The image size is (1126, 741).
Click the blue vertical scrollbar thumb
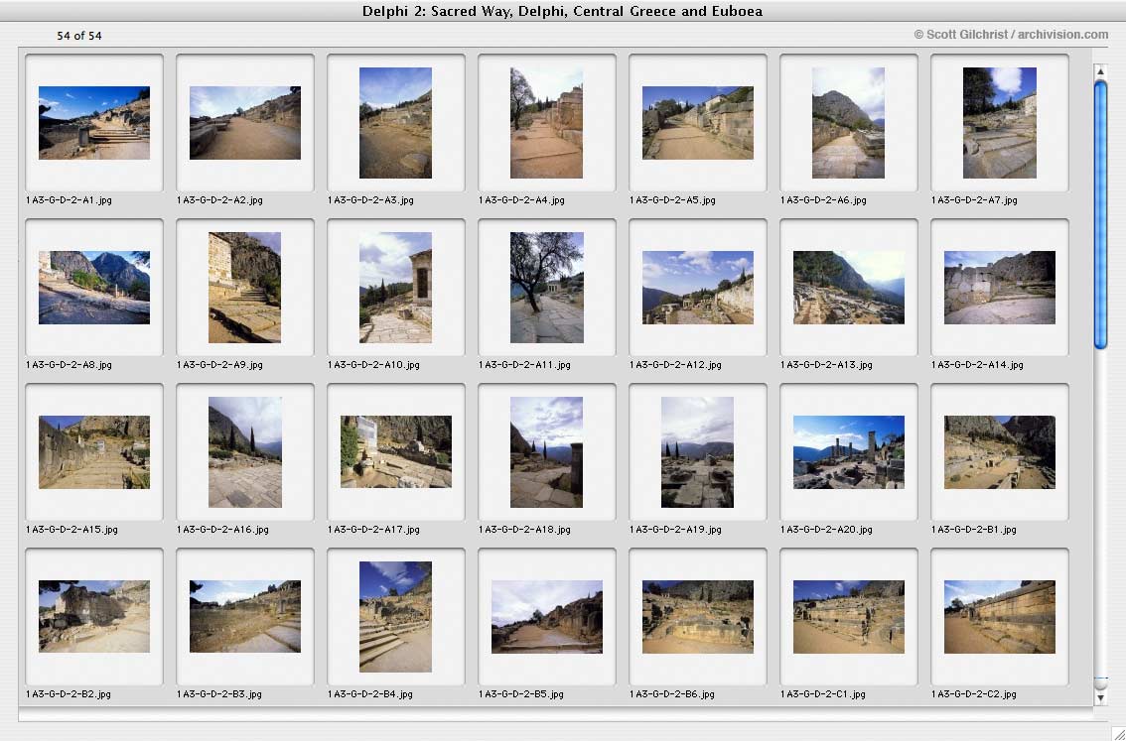click(x=1100, y=215)
